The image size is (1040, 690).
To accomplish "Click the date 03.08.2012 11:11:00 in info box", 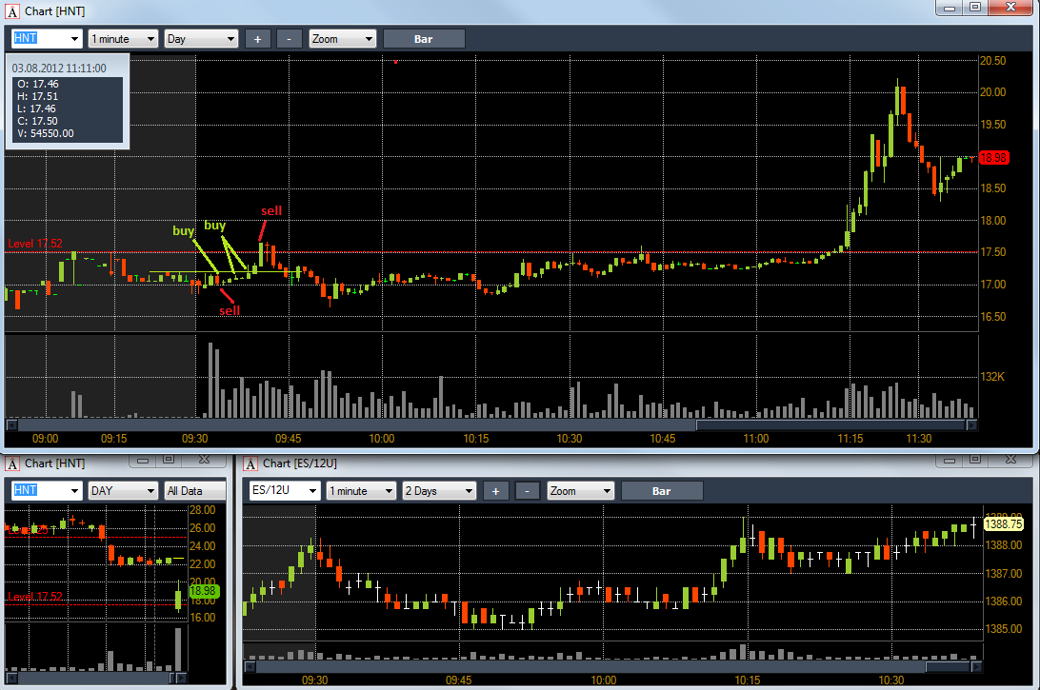I will pyautogui.click(x=59, y=68).
